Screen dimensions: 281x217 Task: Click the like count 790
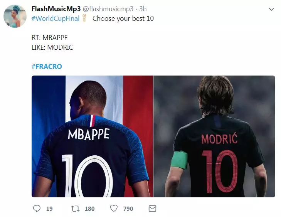tap(128, 209)
